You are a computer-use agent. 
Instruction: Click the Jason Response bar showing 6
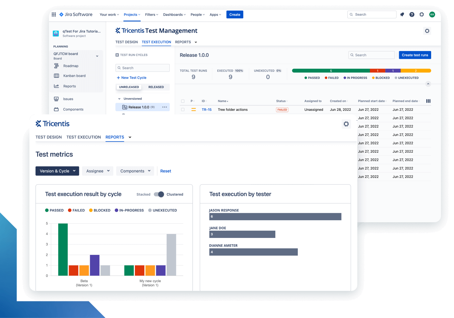point(275,217)
